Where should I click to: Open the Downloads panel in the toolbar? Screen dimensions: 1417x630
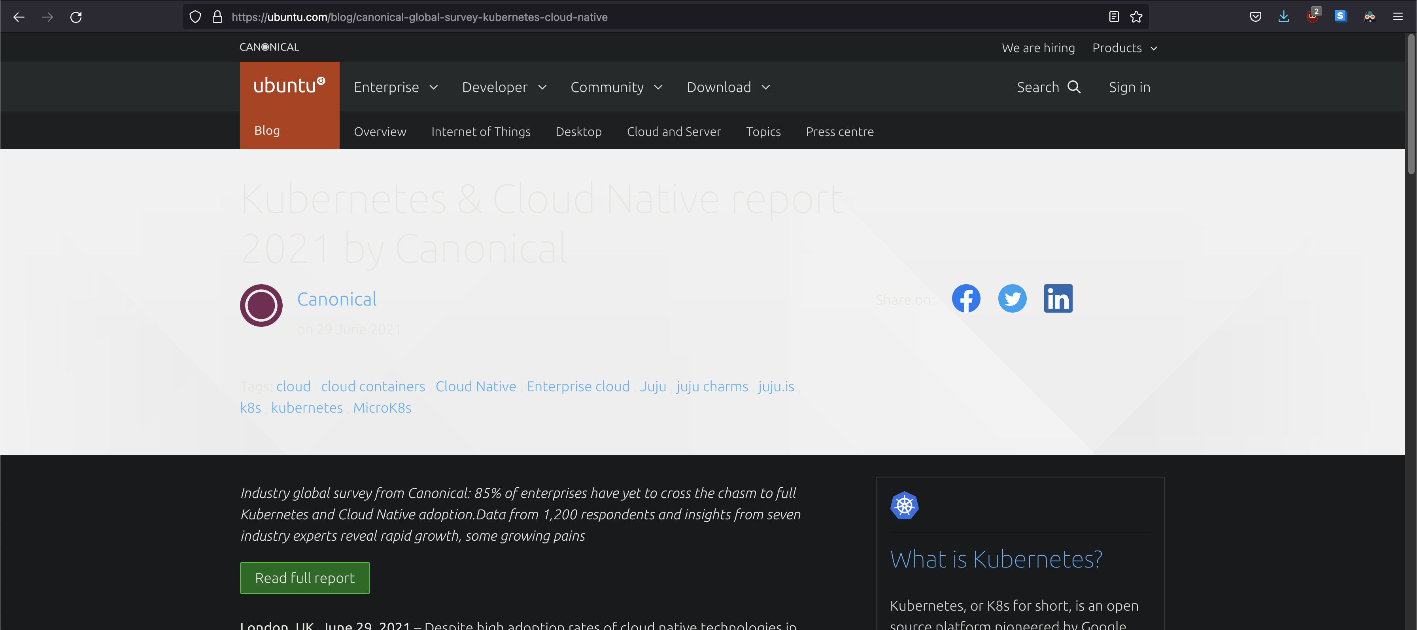tap(1284, 17)
